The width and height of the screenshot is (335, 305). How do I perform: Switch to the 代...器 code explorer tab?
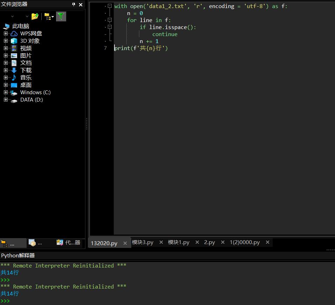68,243
